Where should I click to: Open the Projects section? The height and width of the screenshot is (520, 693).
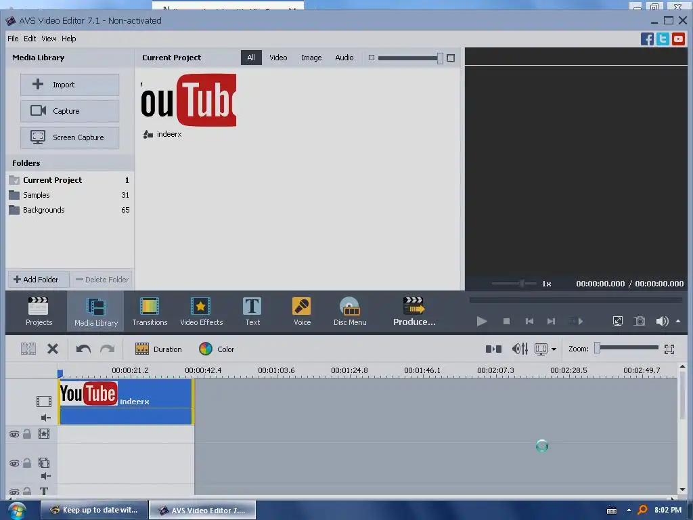pos(39,311)
